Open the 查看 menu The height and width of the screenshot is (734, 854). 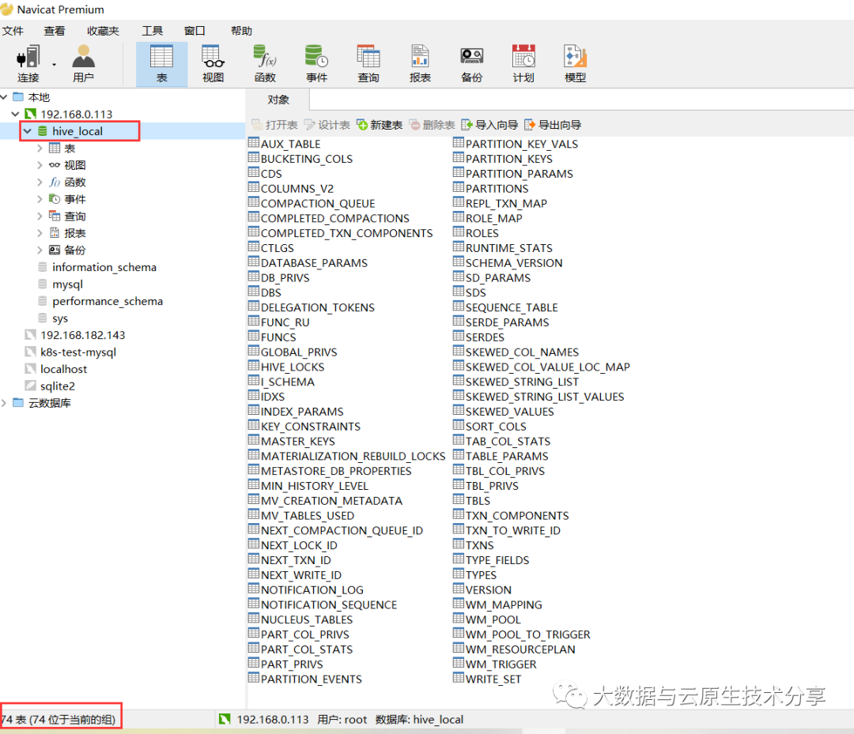coord(55,31)
